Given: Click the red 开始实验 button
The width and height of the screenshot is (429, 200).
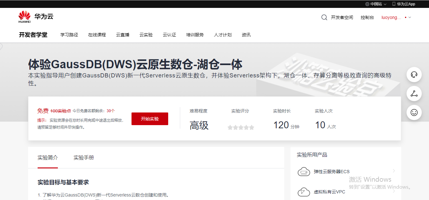Looking at the screenshot, I should [150, 119].
